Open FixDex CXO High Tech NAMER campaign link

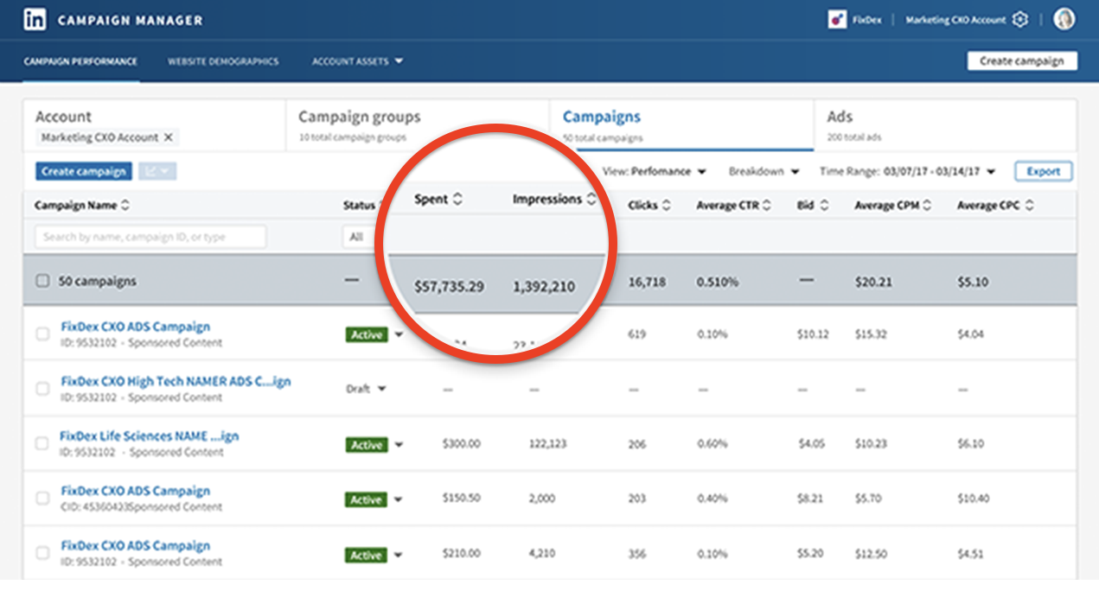(176, 381)
